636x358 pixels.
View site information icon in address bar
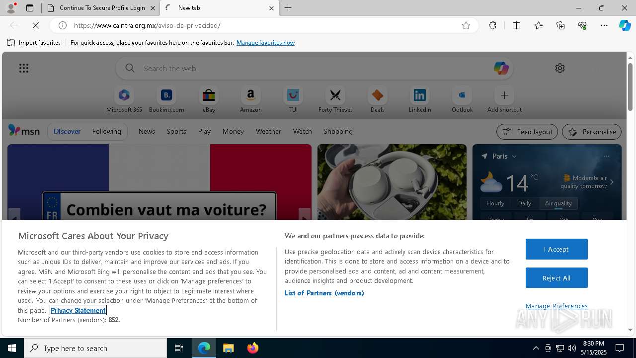(63, 25)
